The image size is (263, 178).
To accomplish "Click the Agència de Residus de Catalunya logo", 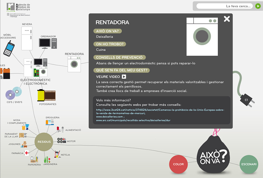I will [18, 10].
